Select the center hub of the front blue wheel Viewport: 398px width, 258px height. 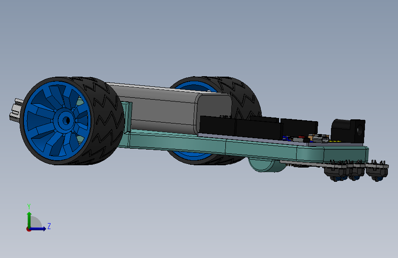click(66, 120)
